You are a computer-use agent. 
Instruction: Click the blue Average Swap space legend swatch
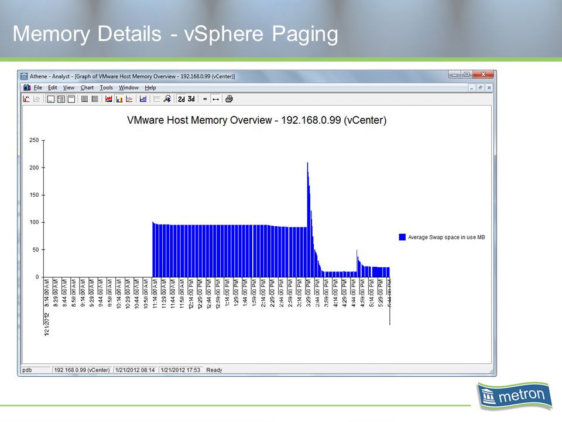tap(402, 237)
